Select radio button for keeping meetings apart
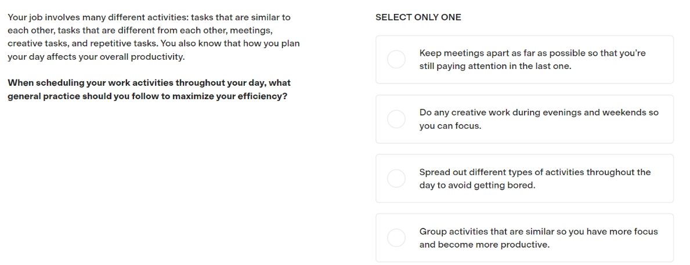The image size is (690, 265). point(396,59)
